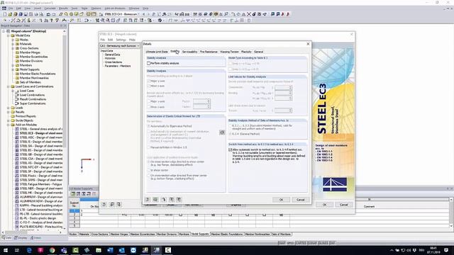
Task: Select 'STEEL AISC' module in navigator
Action: (x=41, y=137)
